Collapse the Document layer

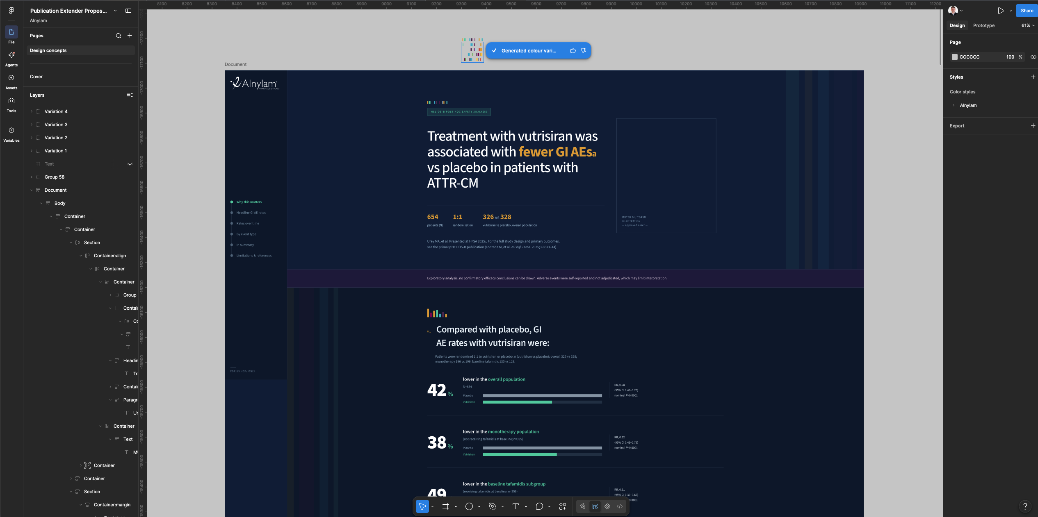[x=32, y=190]
